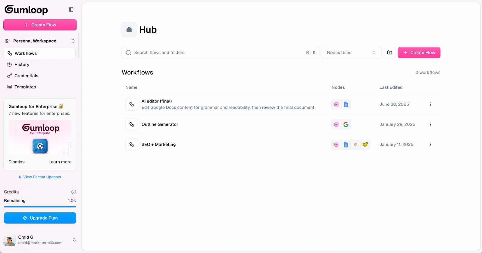Click the pink Create Flow sidebar button
The height and width of the screenshot is (253, 482).
[x=40, y=25]
